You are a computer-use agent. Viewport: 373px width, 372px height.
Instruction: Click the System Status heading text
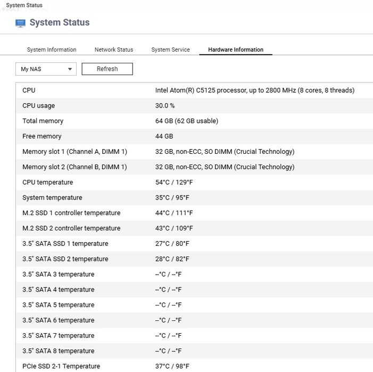click(60, 23)
